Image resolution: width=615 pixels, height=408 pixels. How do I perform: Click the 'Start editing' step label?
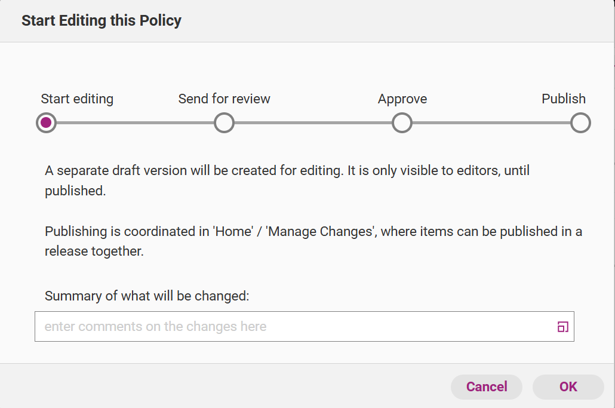(x=77, y=99)
